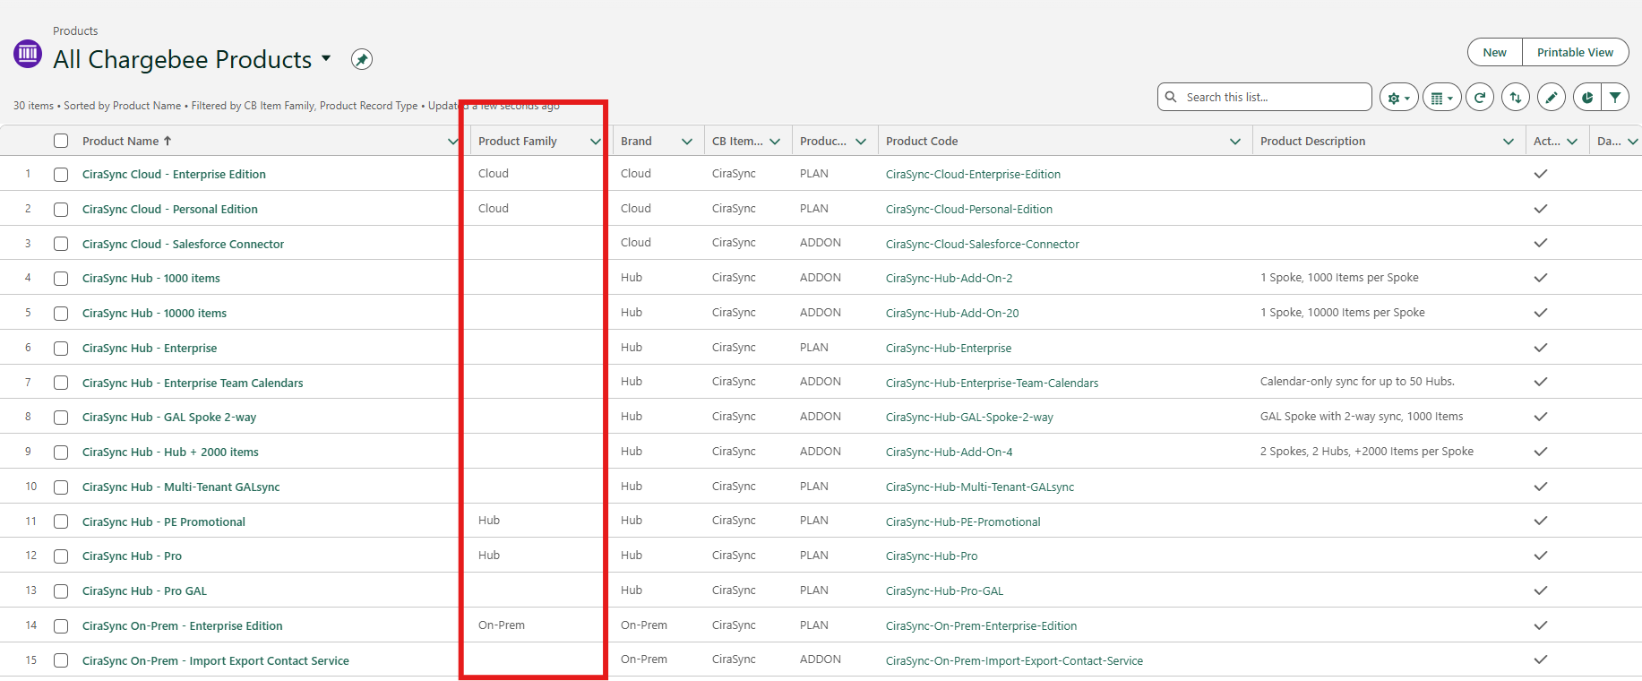Sort by the Product Description column header

pos(1312,142)
